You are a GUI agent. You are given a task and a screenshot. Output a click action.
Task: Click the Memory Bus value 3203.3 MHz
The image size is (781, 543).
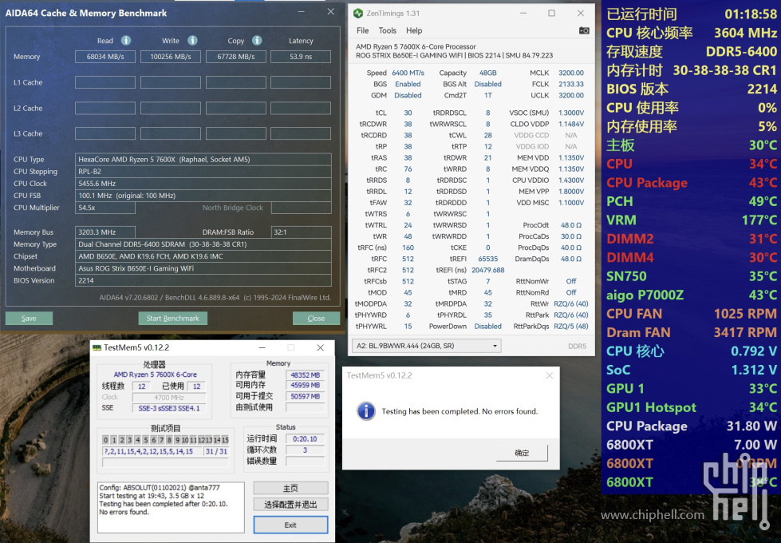pyautogui.click(x=105, y=232)
